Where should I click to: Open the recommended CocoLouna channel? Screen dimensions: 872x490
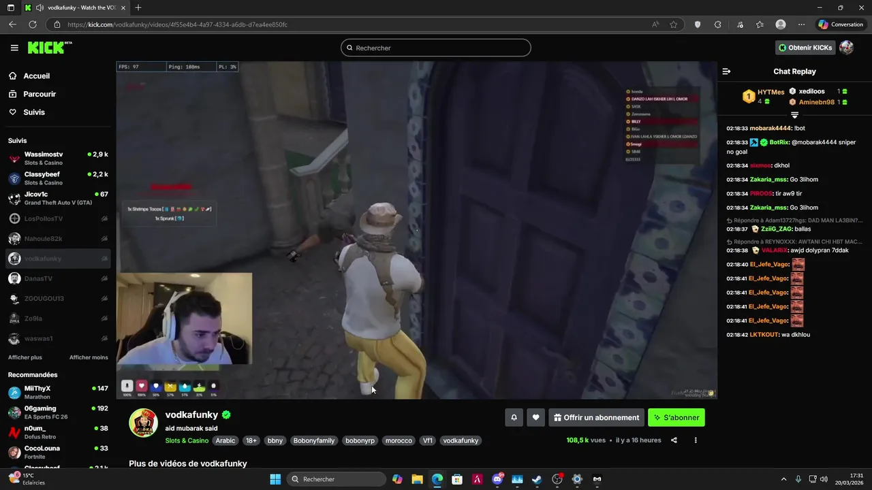[x=58, y=453]
